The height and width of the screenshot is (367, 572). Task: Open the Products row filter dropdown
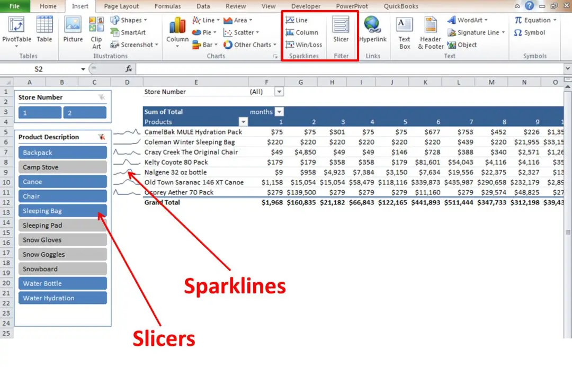pyautogui.click(x=243, y=122)
